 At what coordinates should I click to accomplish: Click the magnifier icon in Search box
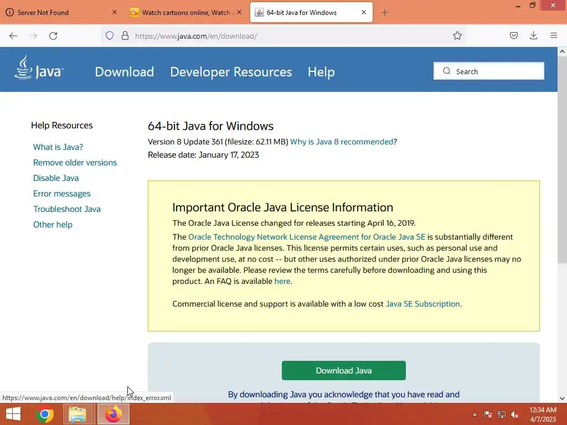point(447,71)
